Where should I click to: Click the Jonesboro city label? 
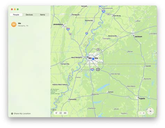(x=58, y=24)
